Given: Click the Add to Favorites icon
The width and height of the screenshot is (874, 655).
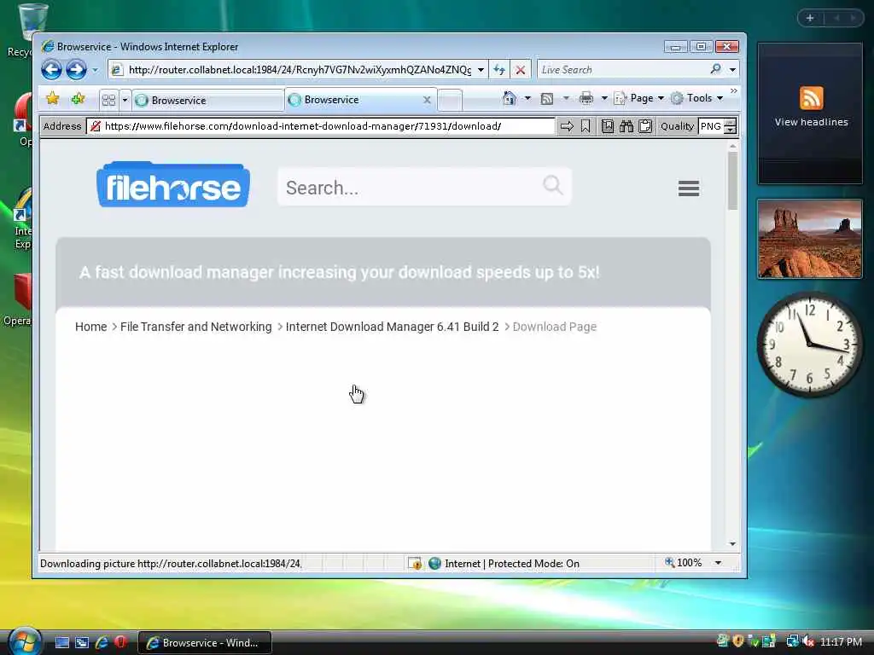Looking at the screenshot, I should [x=78, y=99].
